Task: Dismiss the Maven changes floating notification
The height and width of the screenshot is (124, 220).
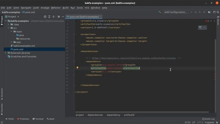Action: tap(205, 28)
